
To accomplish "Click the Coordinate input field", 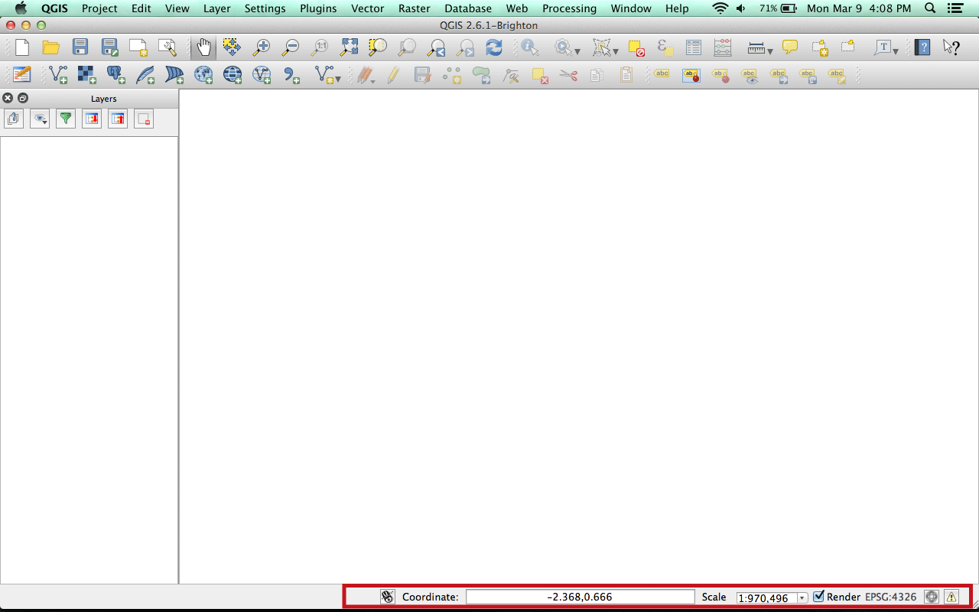I will (580, 597).
